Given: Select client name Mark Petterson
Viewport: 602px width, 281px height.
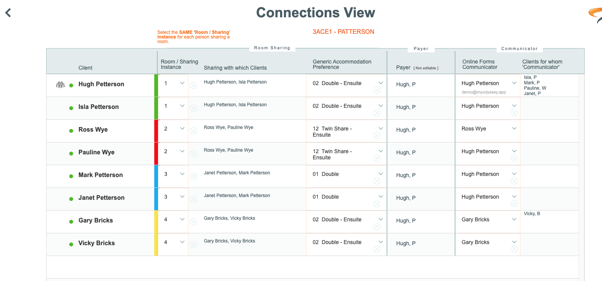Looking at the screenshot, I should tap(101, 175).
